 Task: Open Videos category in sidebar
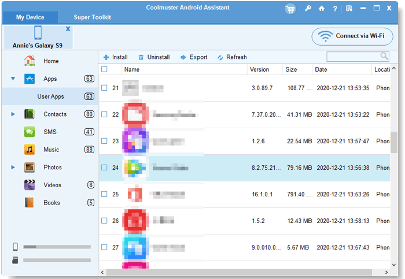point(52,185)
